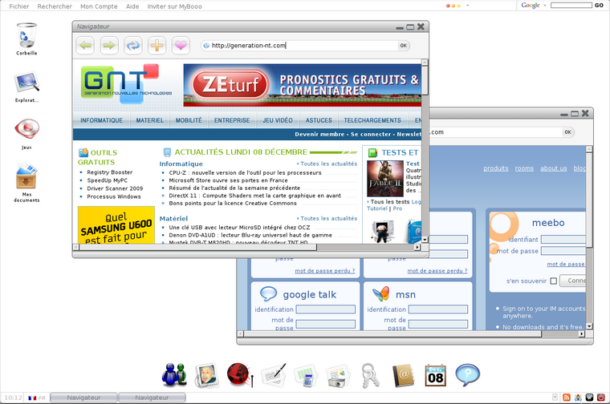Viewport: 610px width, 404px height.
Task: Select the JEU VIDÉO site tab
Action: pos(278,120)
